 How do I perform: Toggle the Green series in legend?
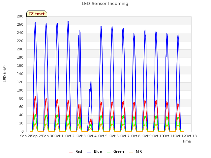[x=115, y=151]
